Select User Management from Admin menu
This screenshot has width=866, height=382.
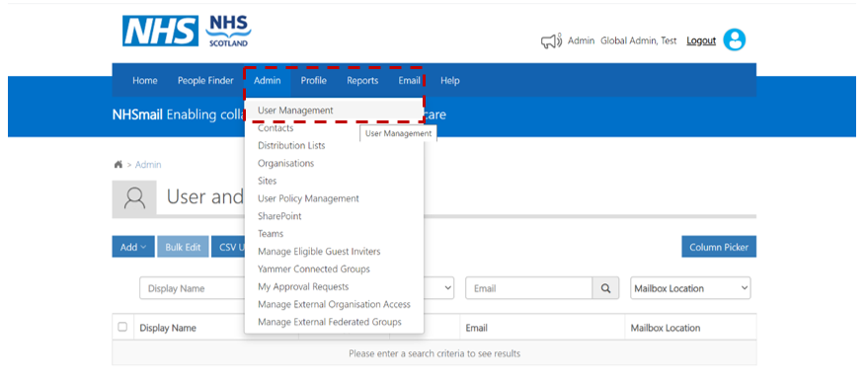point(334,111)
